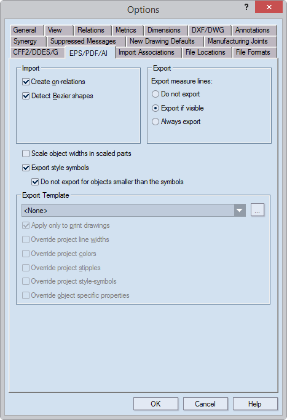The height and width of the screenshot is (420, 287).
Task: Uncheck Create on-relations
Action: coord(26,82)
